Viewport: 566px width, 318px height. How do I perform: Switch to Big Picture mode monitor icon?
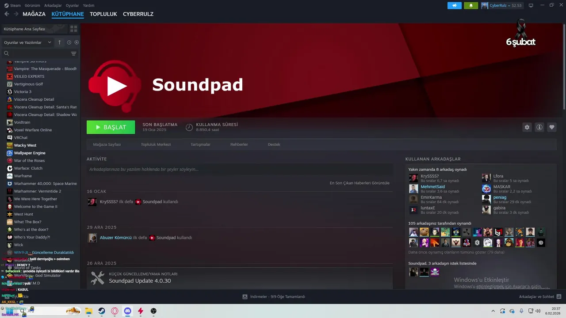tap(531, 5)
